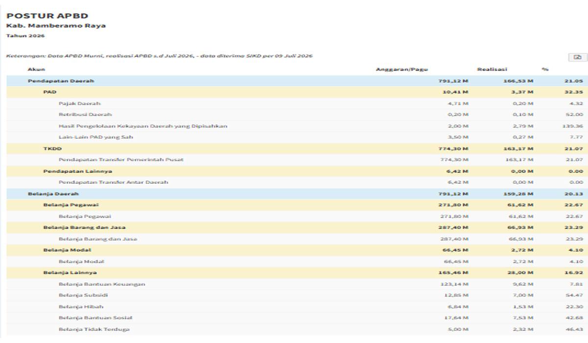Select the TKDD group row label

click(x=52, y=148)
